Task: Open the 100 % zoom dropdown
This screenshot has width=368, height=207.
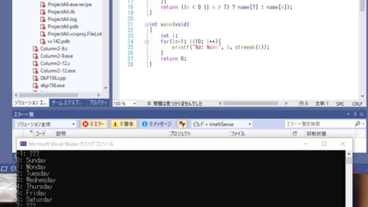Action: point(124,103)
